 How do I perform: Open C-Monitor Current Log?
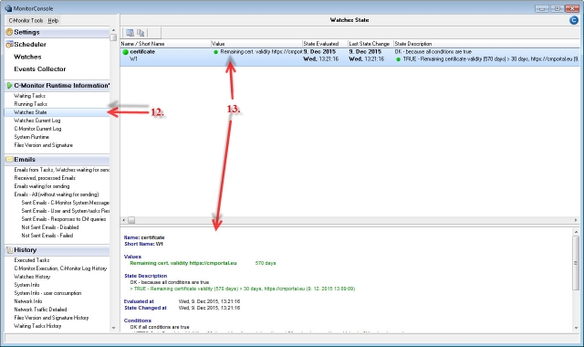point(37,129)
